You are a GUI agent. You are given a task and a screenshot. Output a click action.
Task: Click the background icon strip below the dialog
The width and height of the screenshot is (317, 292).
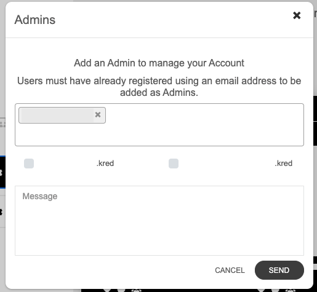coord(197,290)
